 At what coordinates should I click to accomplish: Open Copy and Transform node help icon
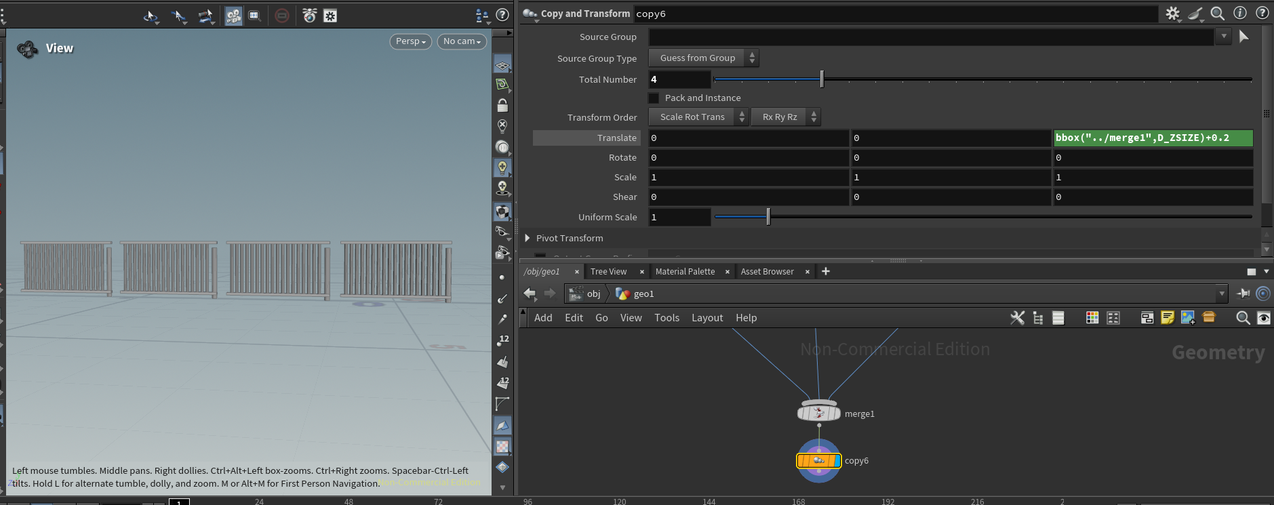tap(1262, 13)
